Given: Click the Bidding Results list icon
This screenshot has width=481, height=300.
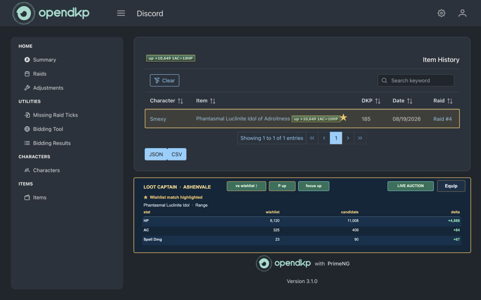Looking at the screenshot, I should (x=27, y=143).
